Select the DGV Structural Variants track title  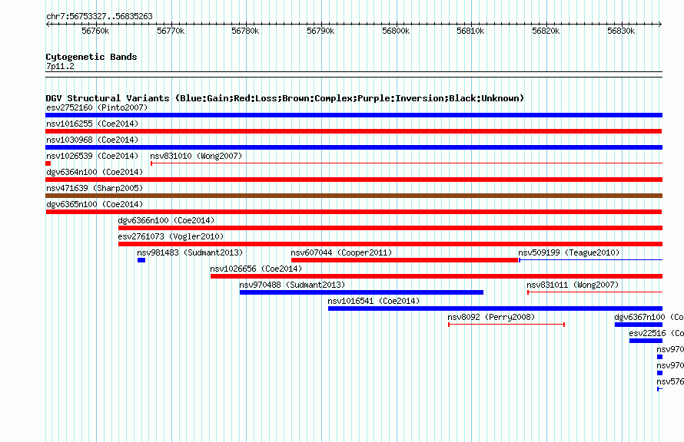point(285,98)
